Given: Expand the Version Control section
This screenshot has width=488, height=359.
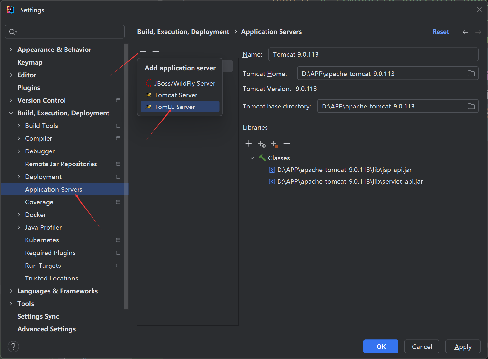Looking at the screenshot, I should point(11,100).
